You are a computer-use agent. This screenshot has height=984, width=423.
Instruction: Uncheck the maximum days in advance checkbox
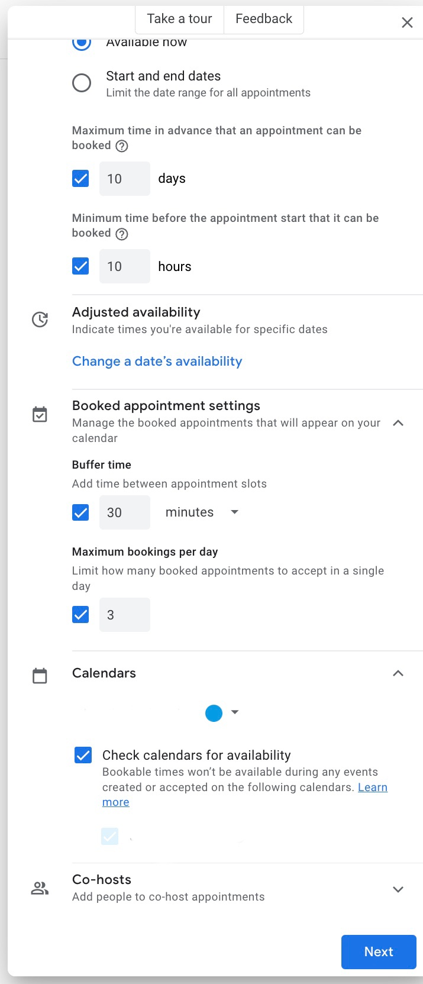80,179
